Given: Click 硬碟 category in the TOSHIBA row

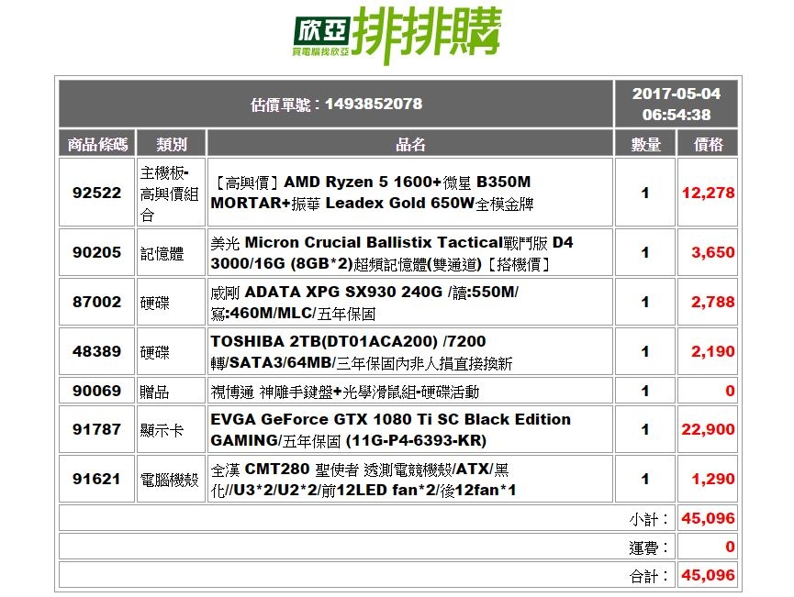Looking at the screenshot, I should [155, 352].
